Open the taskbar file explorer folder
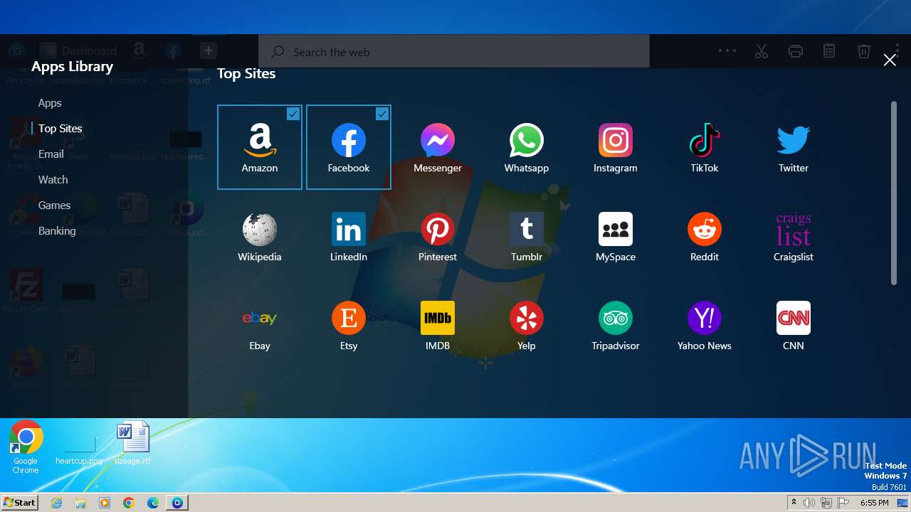 (x=80, y=503)
